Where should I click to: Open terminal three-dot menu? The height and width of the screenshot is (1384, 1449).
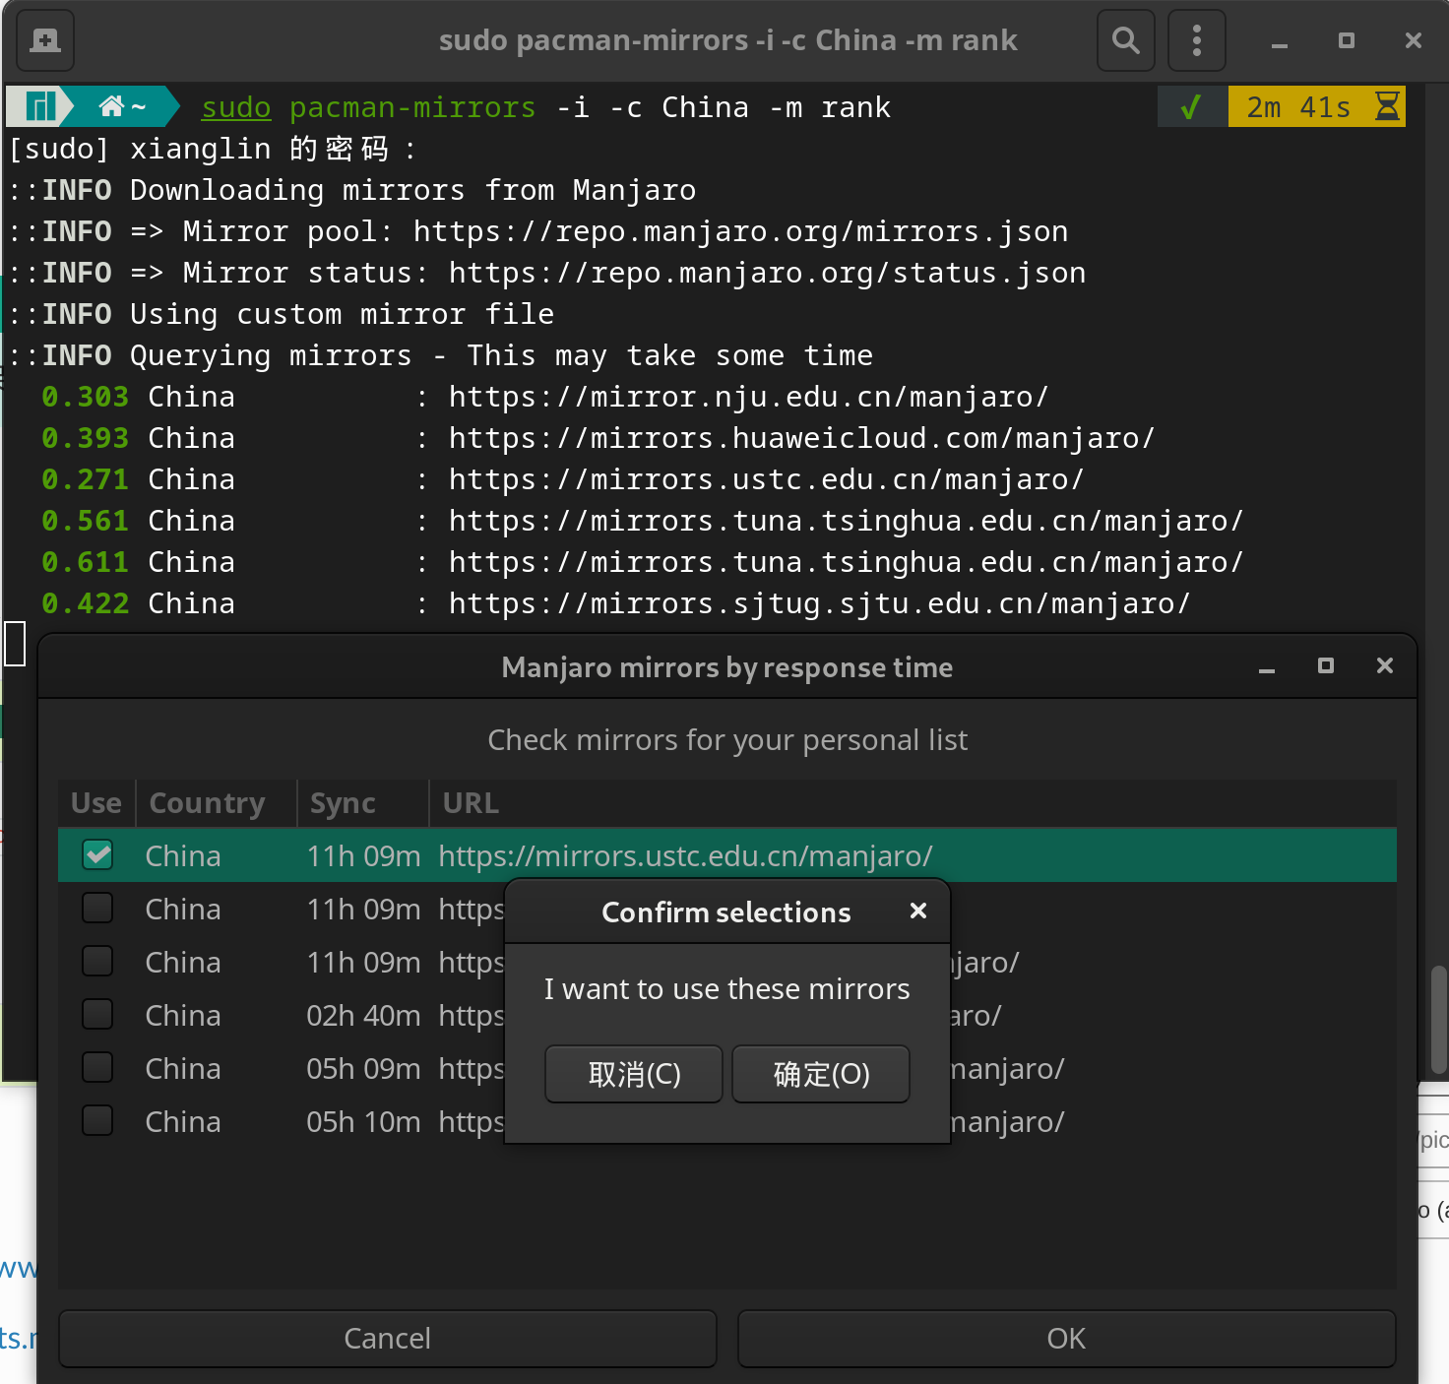tap(1197, 40)
